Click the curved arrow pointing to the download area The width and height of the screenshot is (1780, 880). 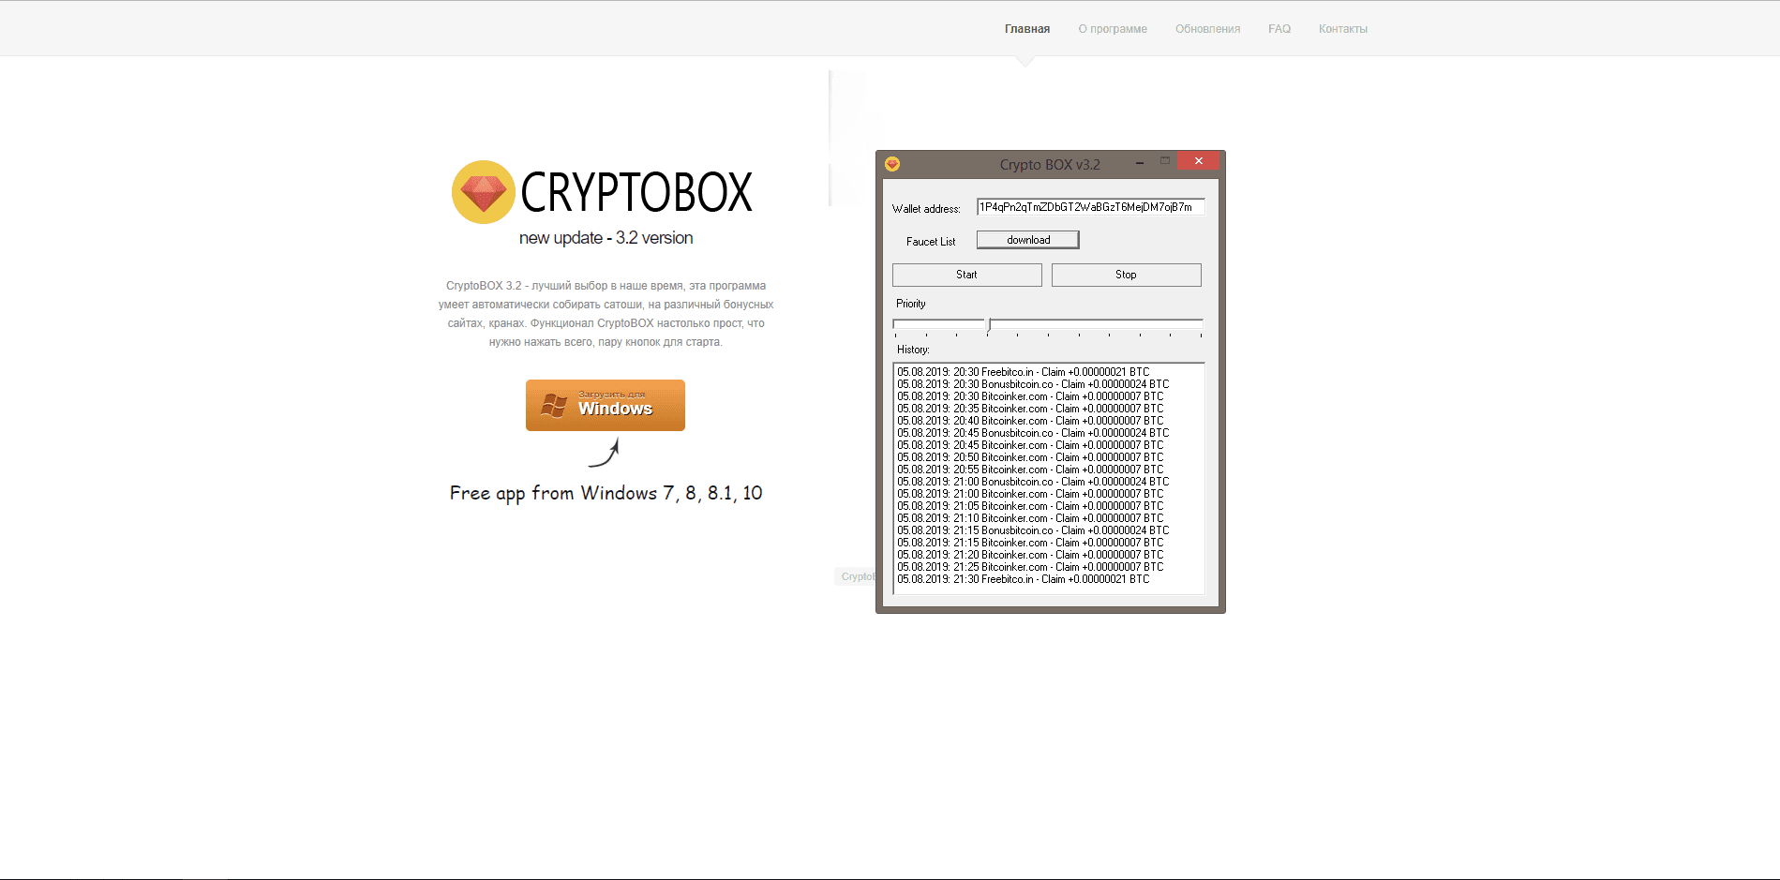coord(605,453)
